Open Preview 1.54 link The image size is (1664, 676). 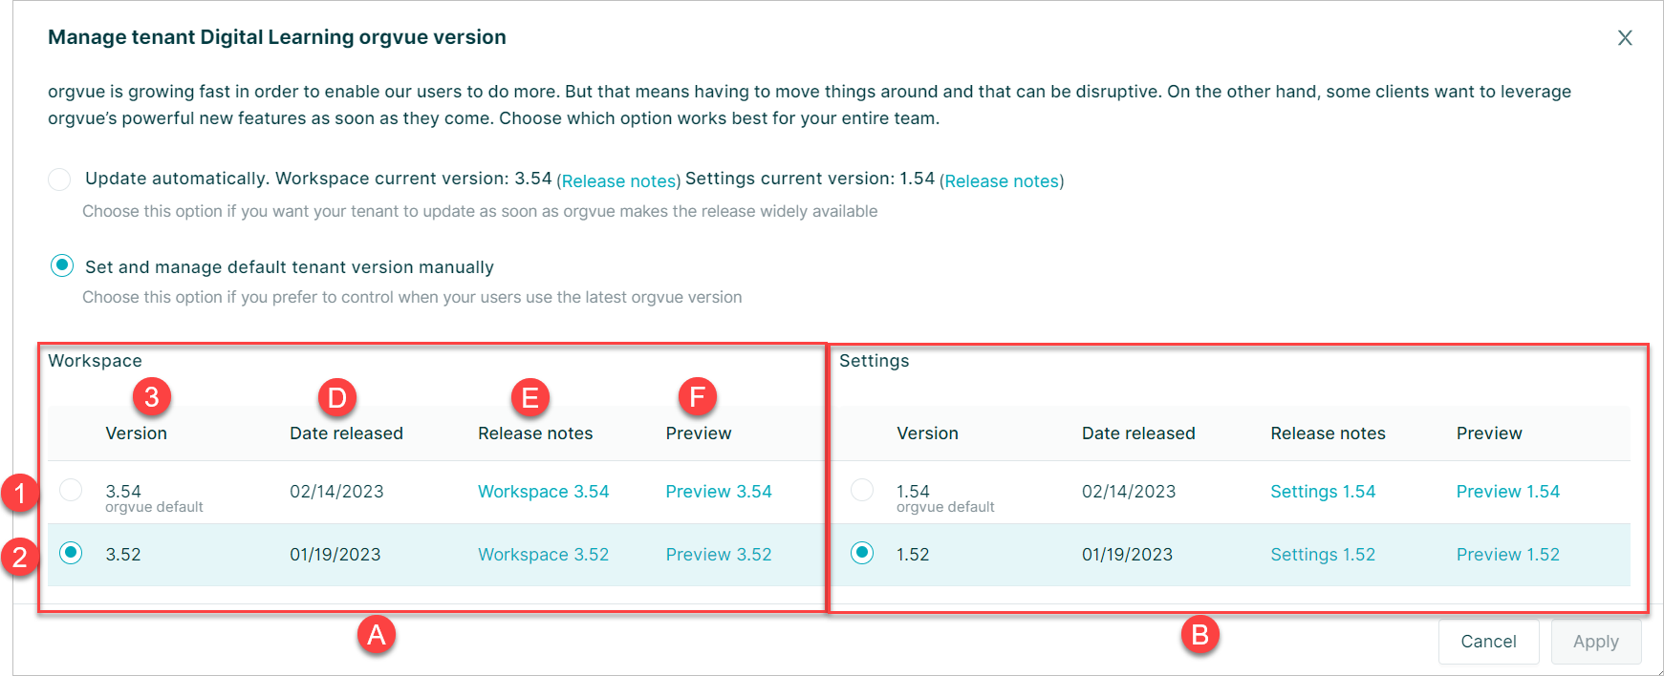click(x=1508, y=492)
